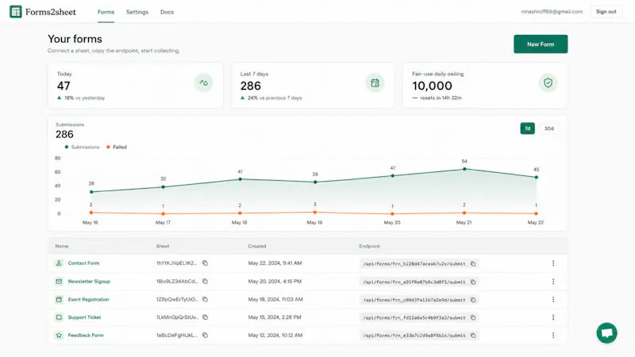Open Newsletter Signup row options menu

pos(553,282)
